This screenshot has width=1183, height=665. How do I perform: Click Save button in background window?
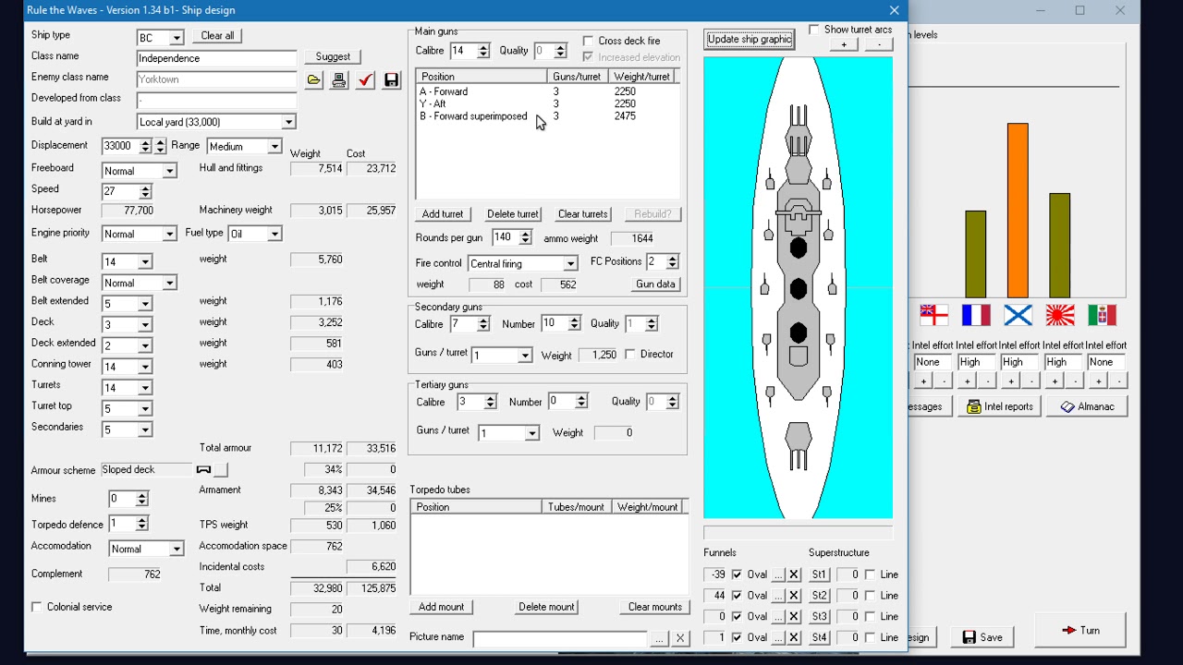(x=982, y=637)
